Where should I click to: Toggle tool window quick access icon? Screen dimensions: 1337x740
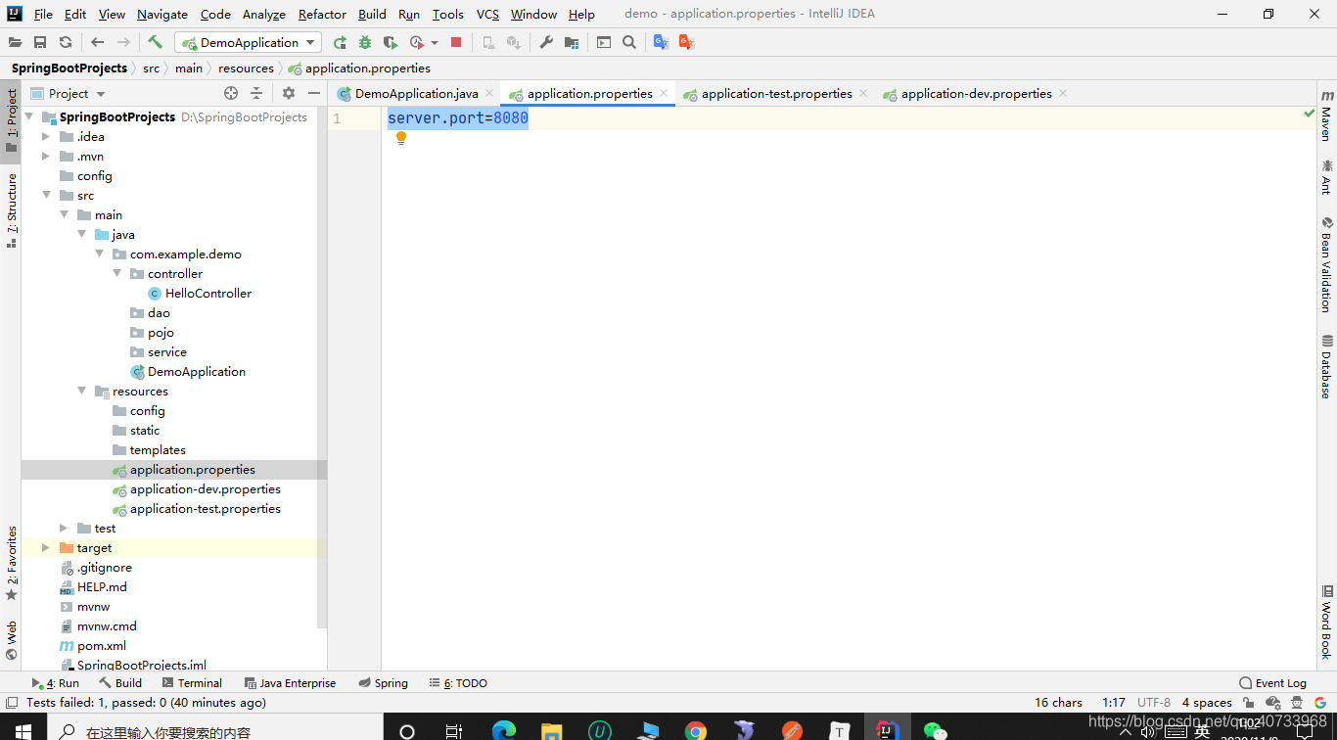11,703
